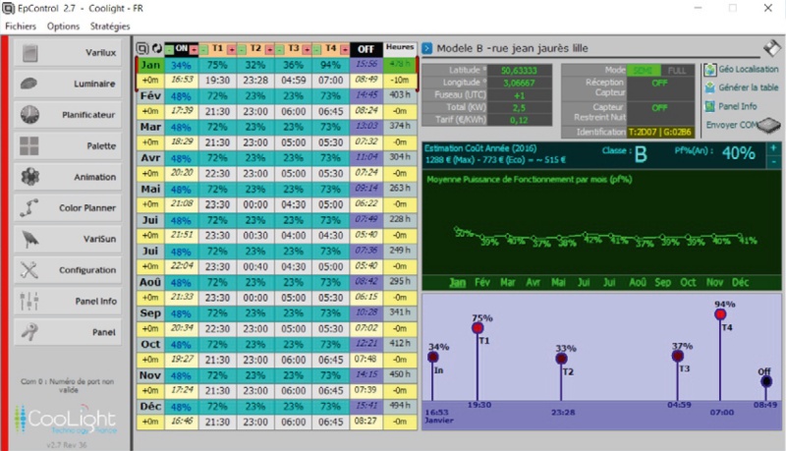The width and height of the screenshot is (786, 451).
Task: Click the table logo icon beside refresh
Action: click(x=142, y=48)
